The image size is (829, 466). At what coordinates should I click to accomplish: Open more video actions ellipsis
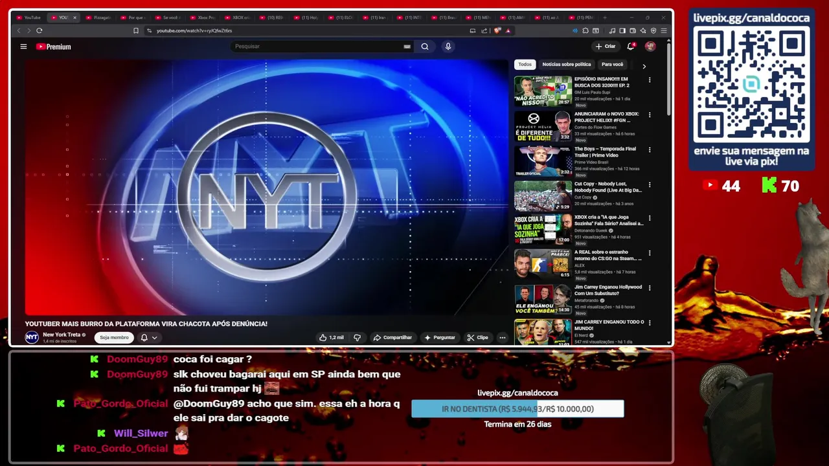[x=502, y=337]
